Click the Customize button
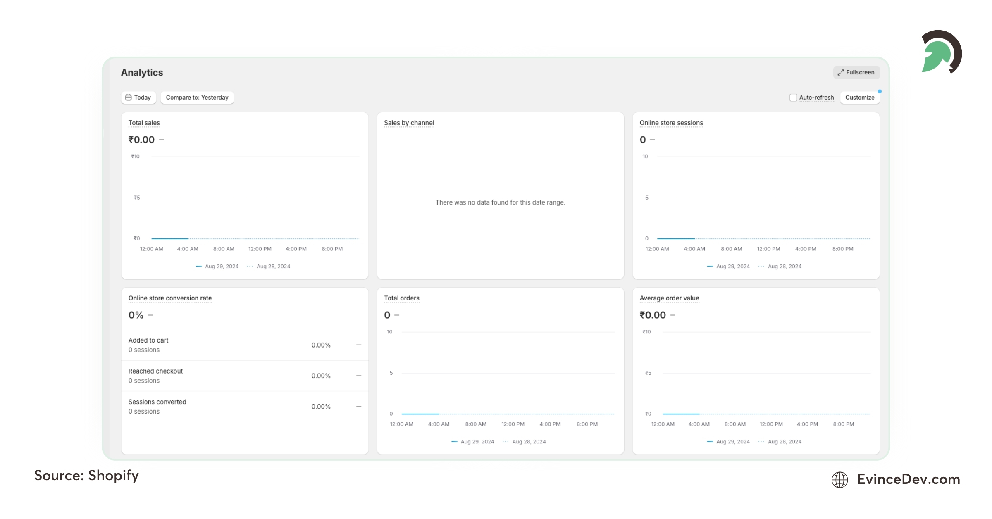Viewport: 992px width, 519px height. (860, 98)
